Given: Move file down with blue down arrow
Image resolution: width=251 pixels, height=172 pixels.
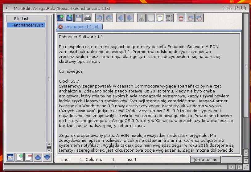Looking at the screenshot, I should coord(47,157).
